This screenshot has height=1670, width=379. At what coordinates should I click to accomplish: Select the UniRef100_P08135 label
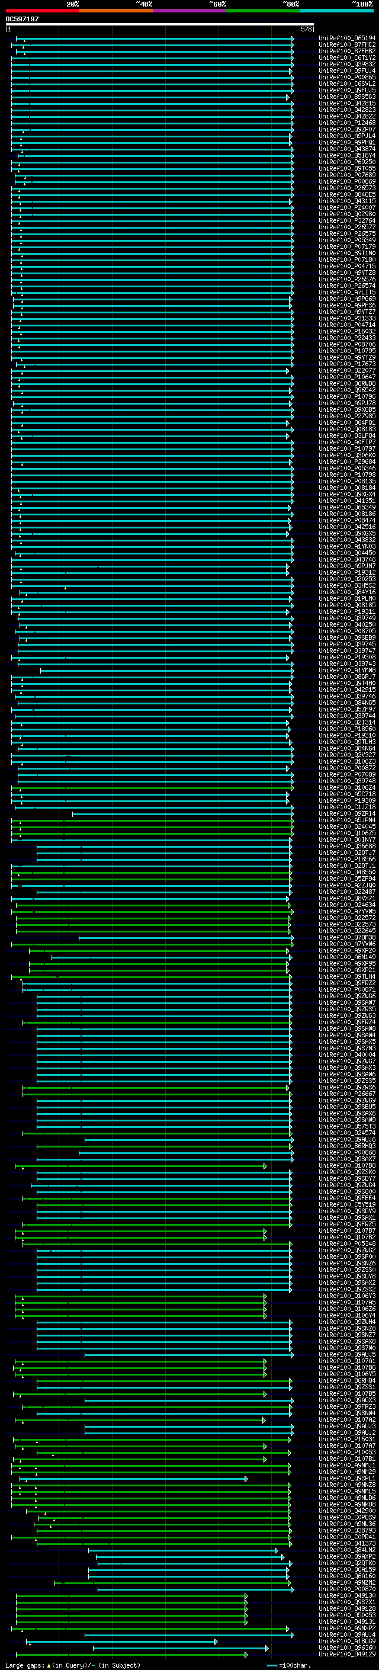(x=347, y=481)
